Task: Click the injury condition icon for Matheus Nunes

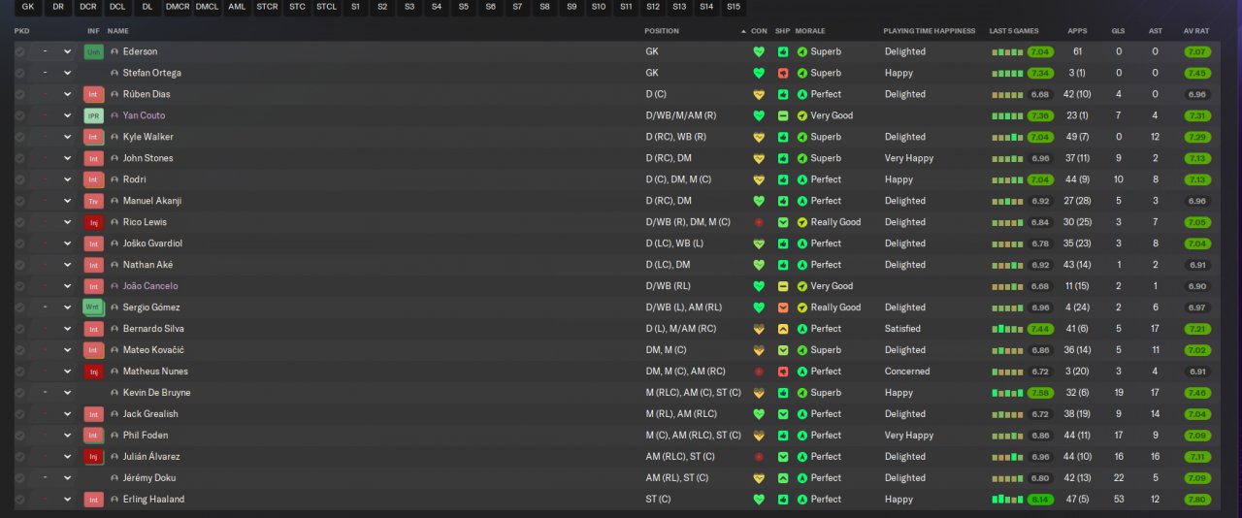Action: (x=759, y=372)
